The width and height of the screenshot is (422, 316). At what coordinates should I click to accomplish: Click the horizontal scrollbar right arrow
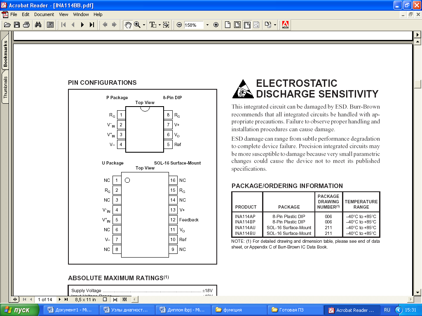410,299
